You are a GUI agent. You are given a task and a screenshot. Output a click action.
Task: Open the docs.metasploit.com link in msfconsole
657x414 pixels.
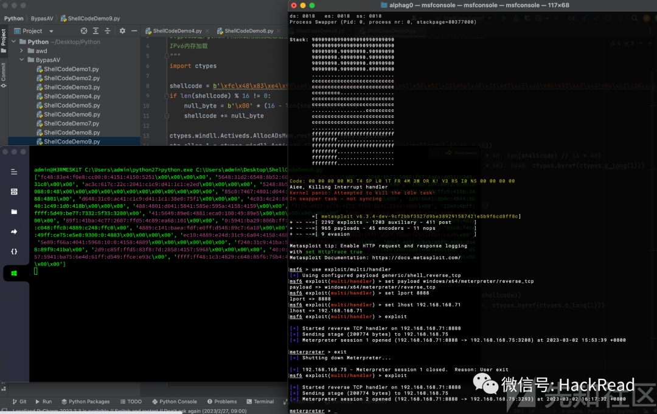click(x=416, y=257)
